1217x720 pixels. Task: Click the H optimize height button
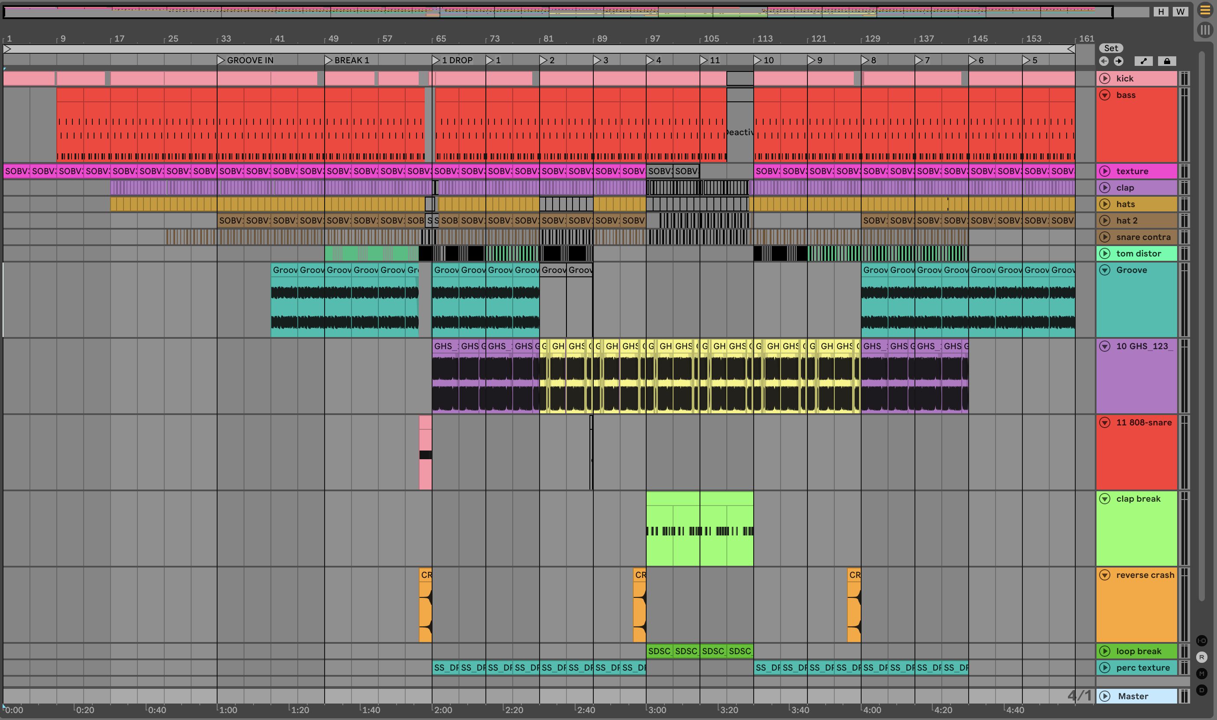pyautogui.click(x=1161, y=12)
